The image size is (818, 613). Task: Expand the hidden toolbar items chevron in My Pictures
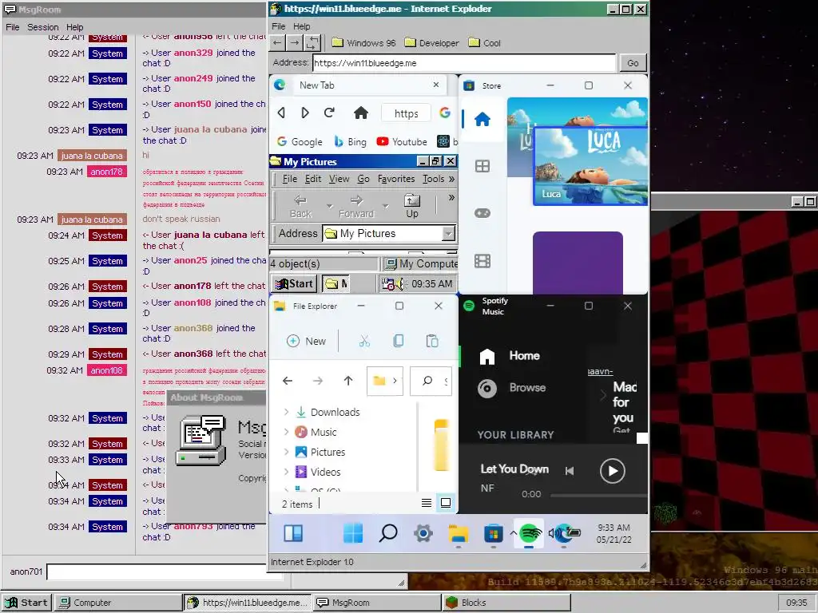(451, 198)
